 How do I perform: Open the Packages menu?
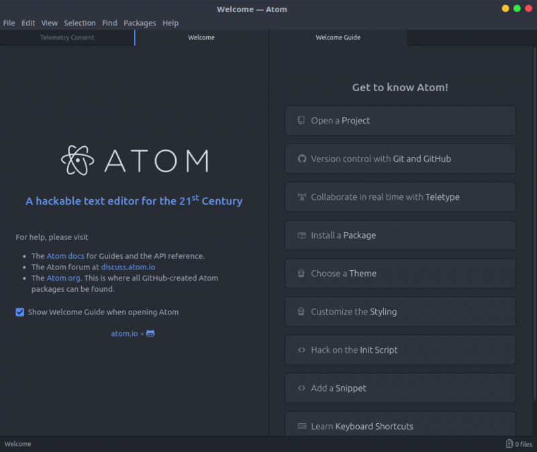click(140, 22)
